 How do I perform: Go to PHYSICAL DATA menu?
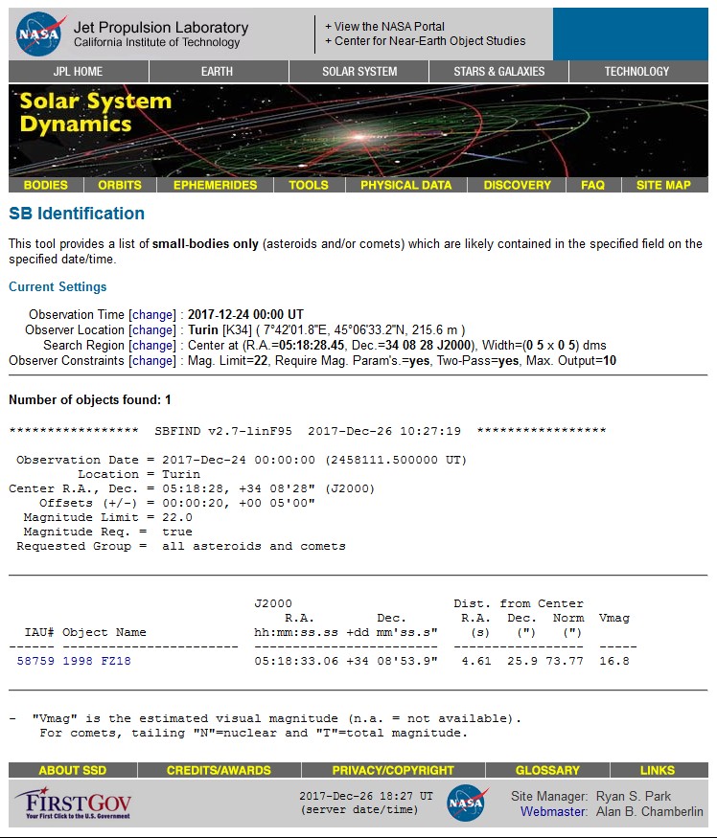406,185
